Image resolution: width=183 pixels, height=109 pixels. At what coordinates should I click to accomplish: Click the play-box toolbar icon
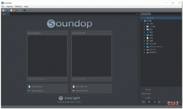20,10
